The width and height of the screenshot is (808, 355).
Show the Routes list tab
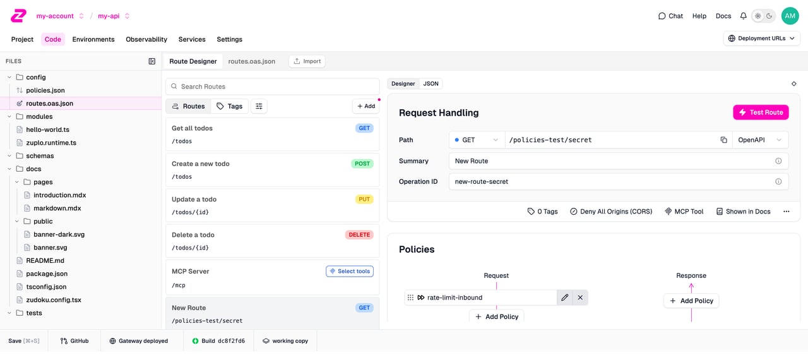pyautogui.click(x=188, y=106)
